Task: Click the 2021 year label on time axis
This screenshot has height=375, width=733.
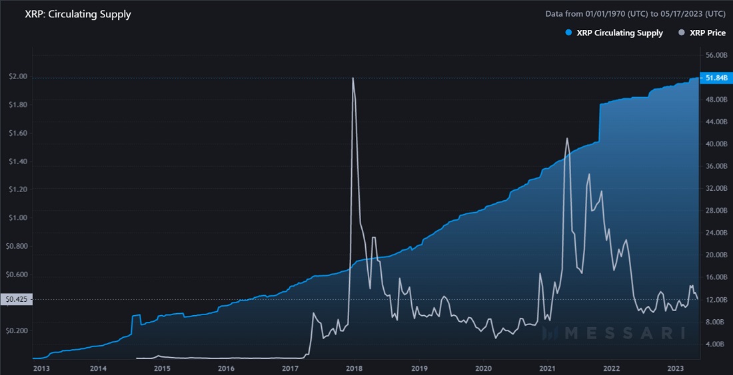Action: pos(547,368)
